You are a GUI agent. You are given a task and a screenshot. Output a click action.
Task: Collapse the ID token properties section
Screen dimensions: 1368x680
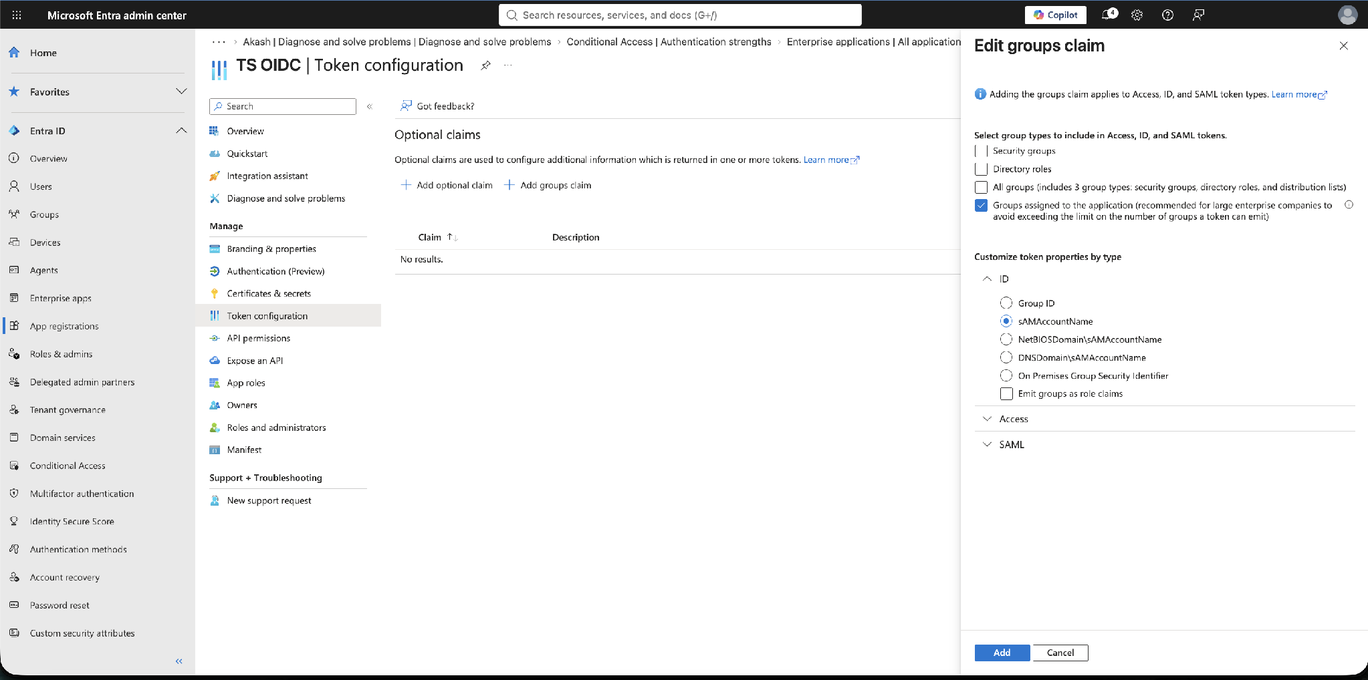[987, 279]
